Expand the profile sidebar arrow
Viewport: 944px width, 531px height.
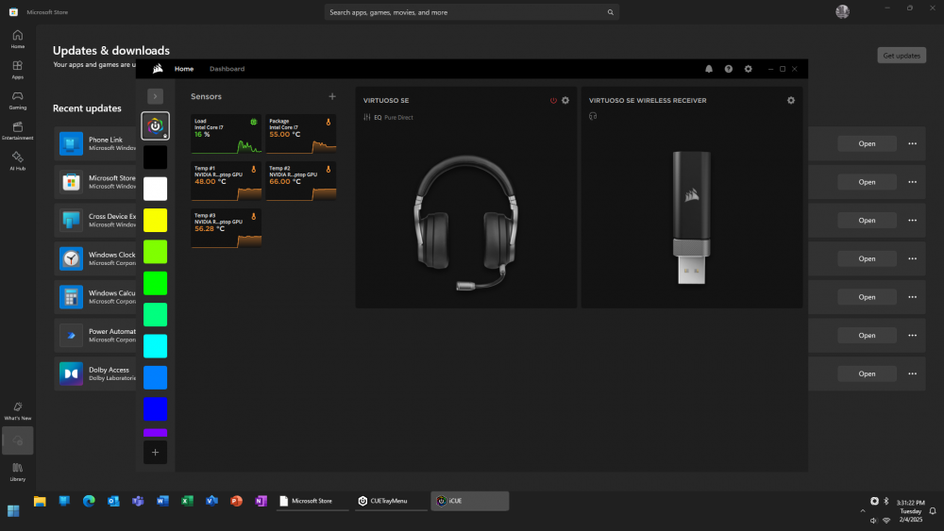(x=156, y=96)
